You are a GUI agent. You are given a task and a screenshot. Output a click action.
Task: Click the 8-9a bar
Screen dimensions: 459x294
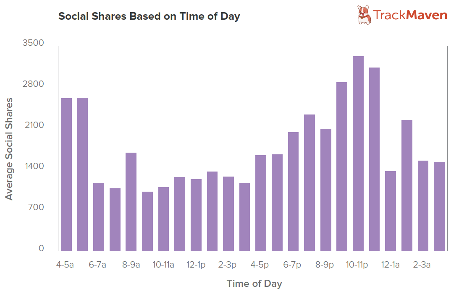(x=131, y=202)
